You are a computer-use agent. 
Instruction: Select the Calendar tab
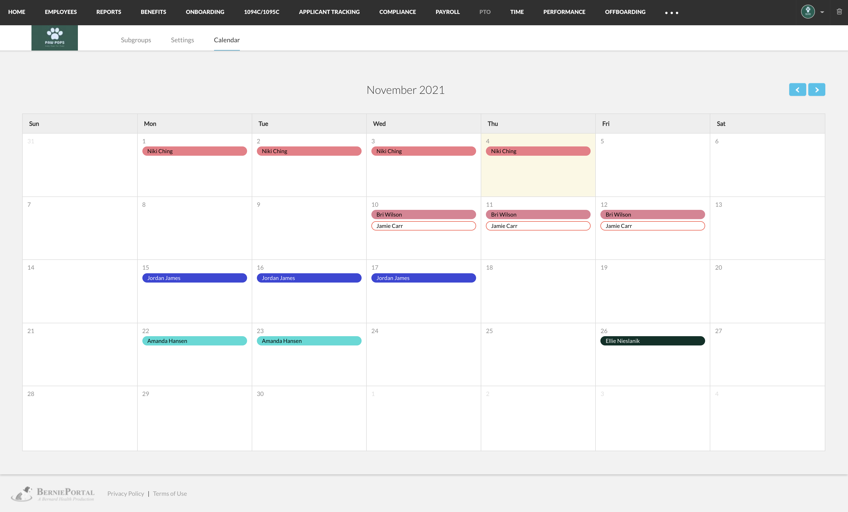tap(226, 39)
